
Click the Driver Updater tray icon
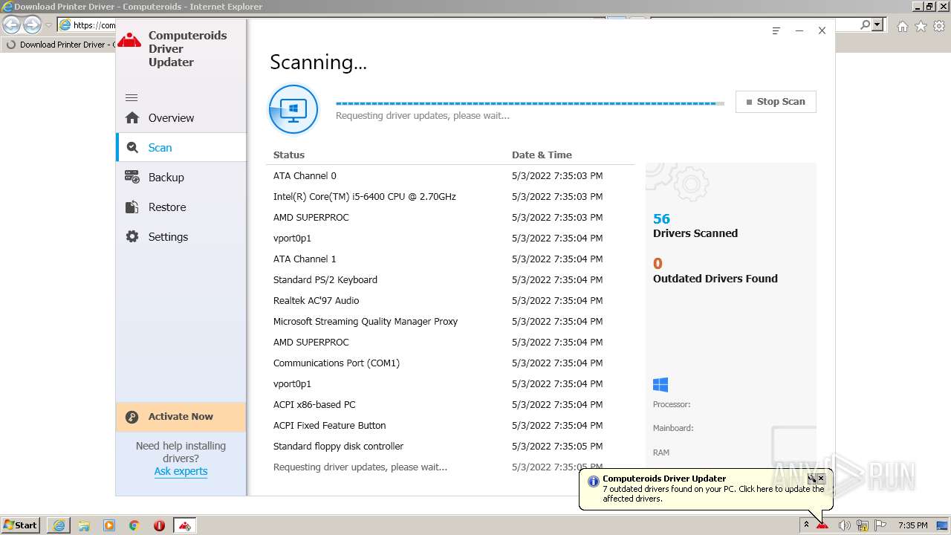[822, 525]
